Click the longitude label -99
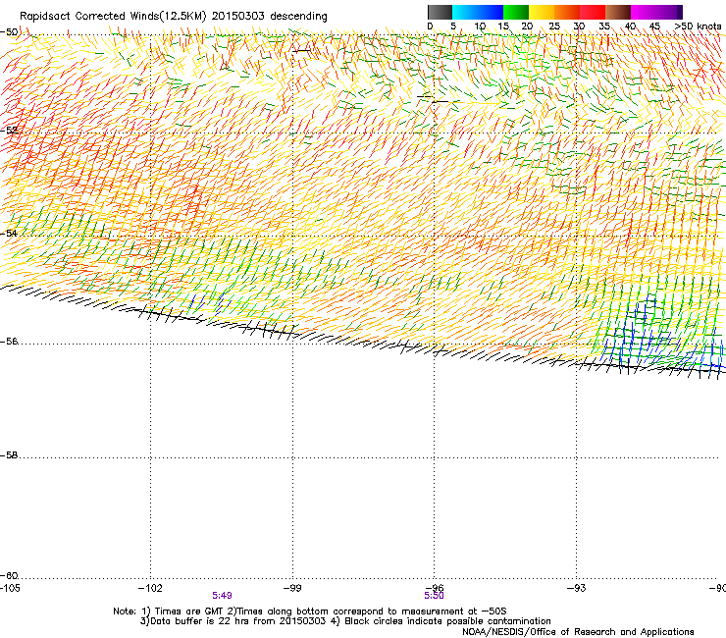Image resolution: width=726 pixels, height=638 pixels. pyautogui.click(x=292, y=588)
